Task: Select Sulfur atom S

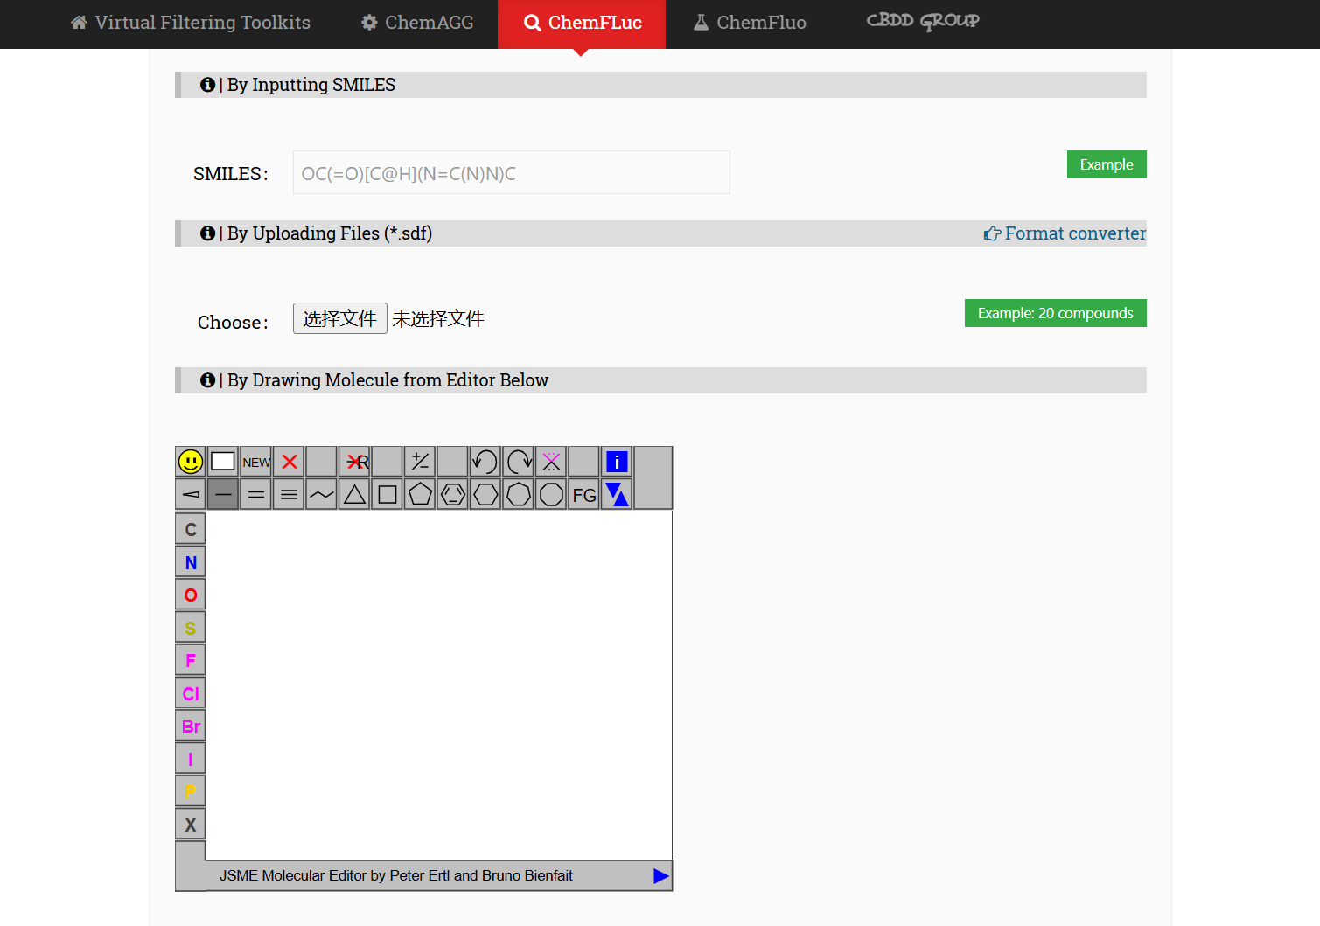Action: click(x=191, y=628)
